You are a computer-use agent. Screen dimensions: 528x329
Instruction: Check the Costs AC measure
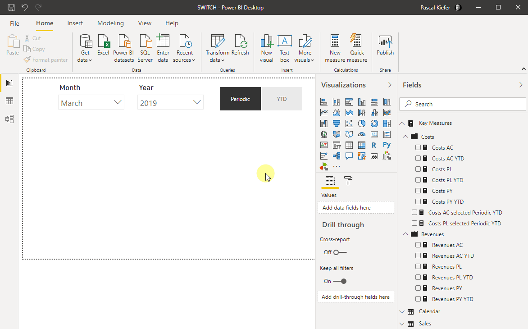[x=418, y=147]
